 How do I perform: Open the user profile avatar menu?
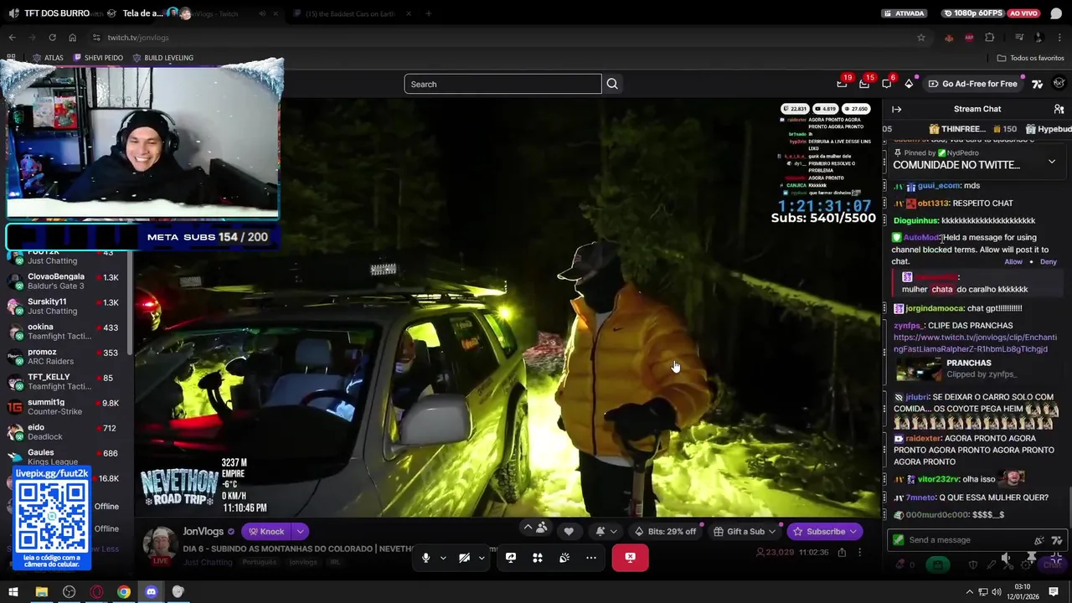coord(1059,84)
